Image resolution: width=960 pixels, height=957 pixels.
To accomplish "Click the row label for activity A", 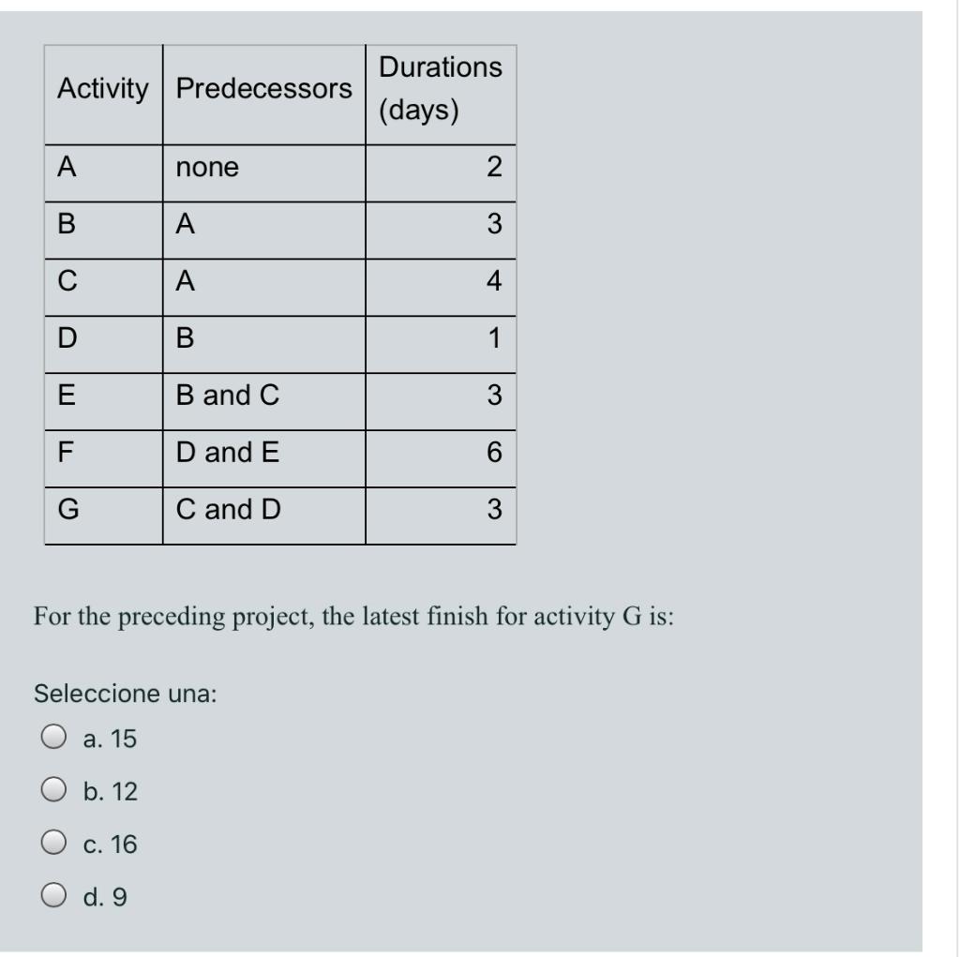I will 63,168.
